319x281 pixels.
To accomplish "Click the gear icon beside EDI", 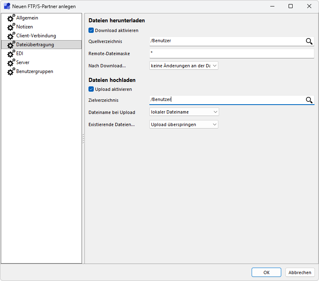I will click(x=11, y=54).
